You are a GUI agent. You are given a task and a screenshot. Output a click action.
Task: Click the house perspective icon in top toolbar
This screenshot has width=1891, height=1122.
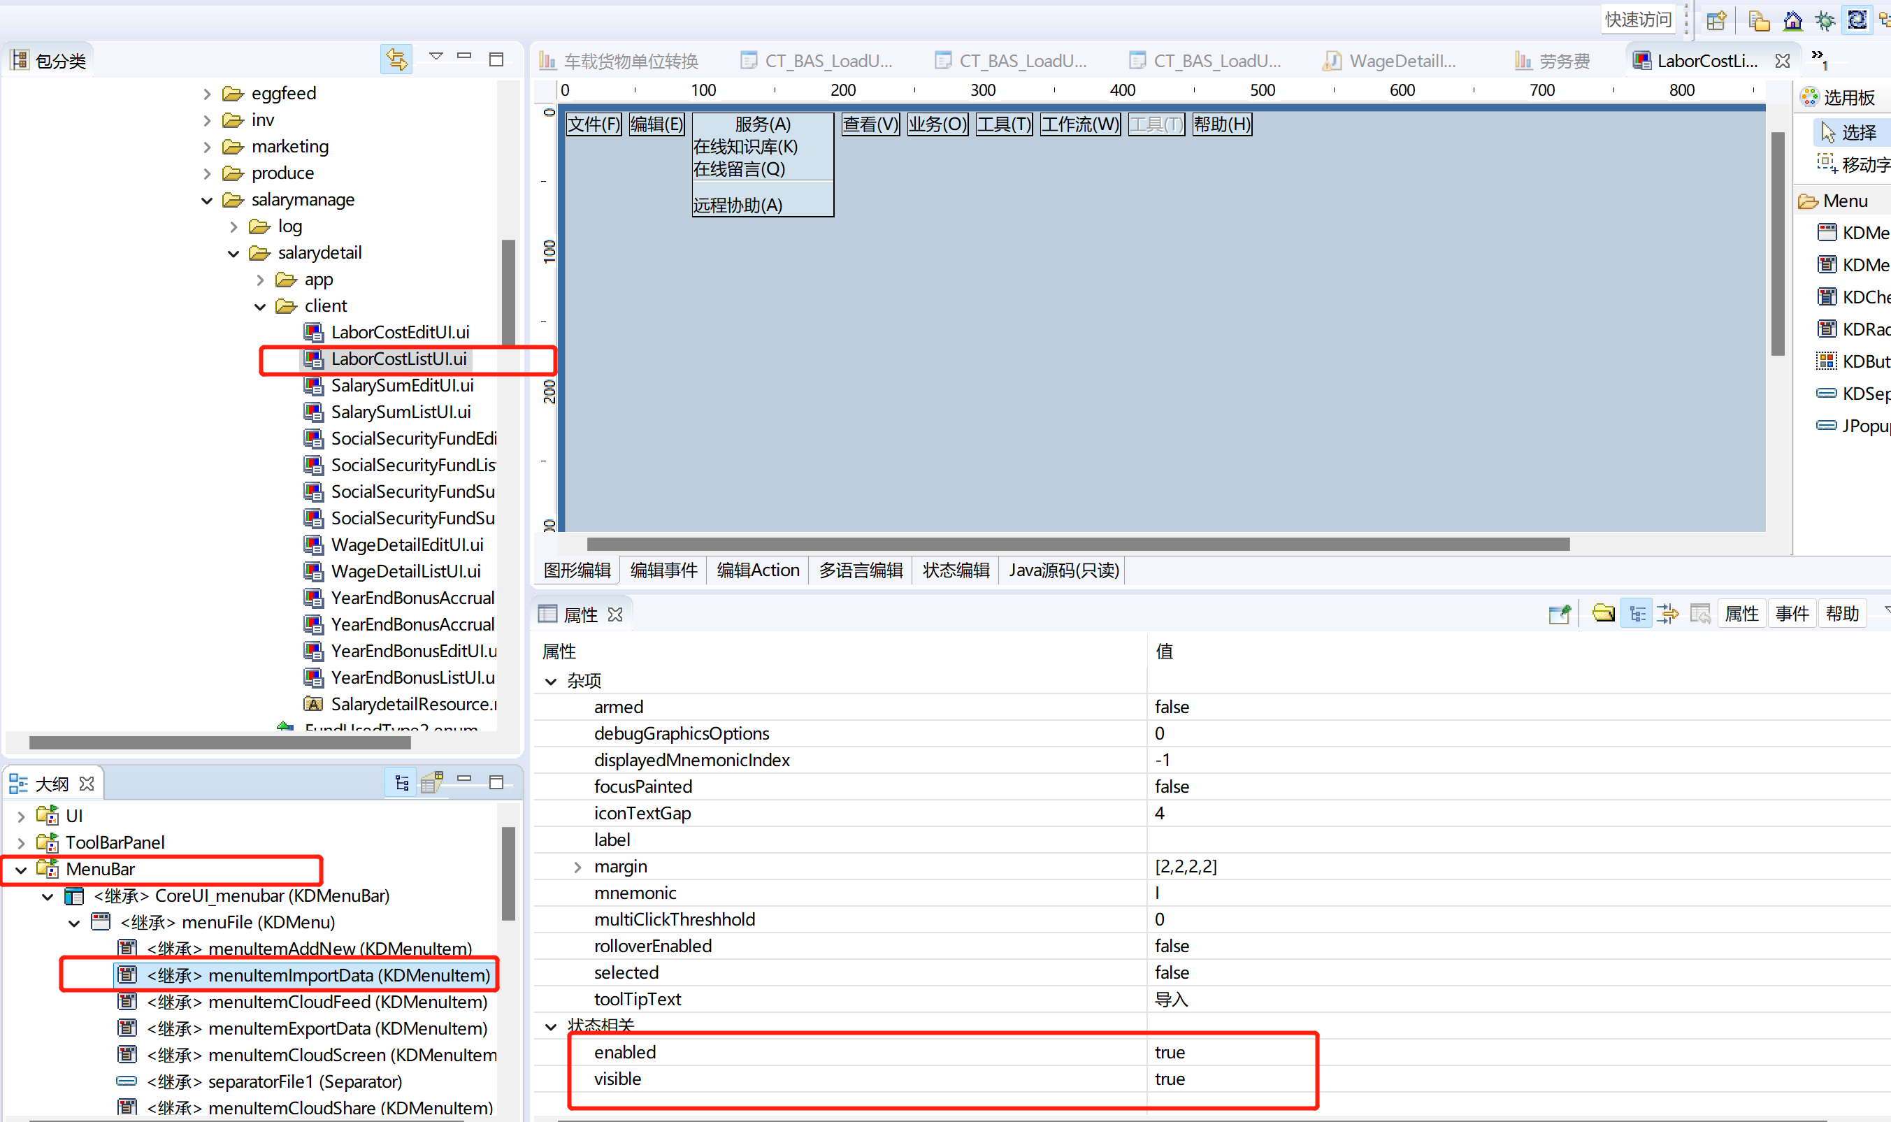click(x=1792, y=20)
